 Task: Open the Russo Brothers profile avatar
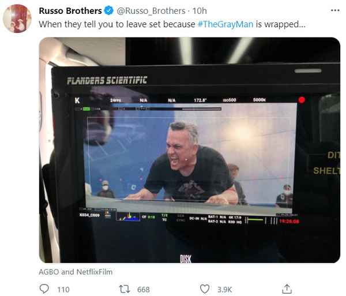tap(17, 18)
